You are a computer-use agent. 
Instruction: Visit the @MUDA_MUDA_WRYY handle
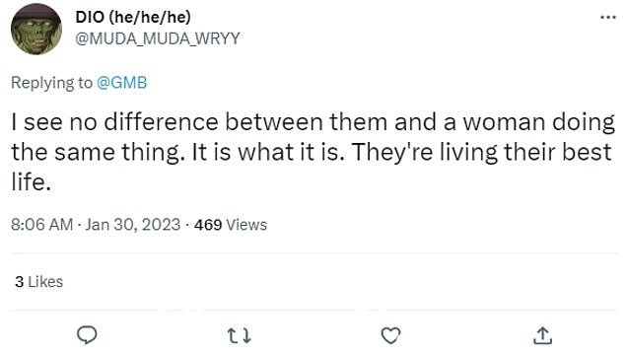(x=158, y=38)
